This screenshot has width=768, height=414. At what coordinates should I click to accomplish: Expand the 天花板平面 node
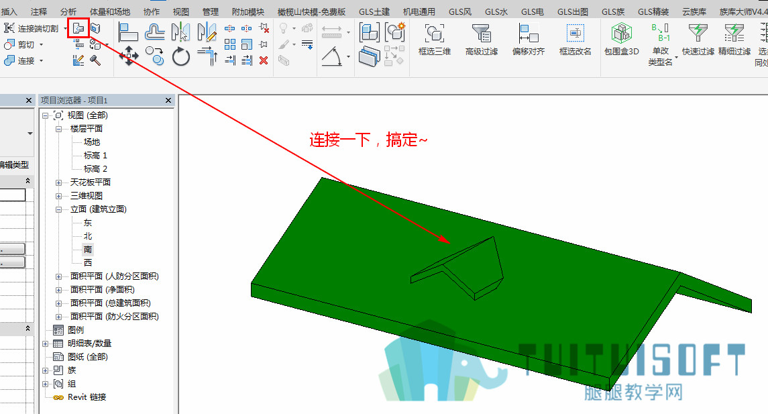[x=59, y=183]
